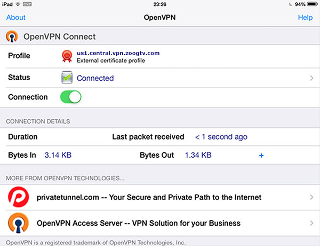Tap the OpenVPN Connect logo icon
The image size is (320, 246).
(12, 37)
